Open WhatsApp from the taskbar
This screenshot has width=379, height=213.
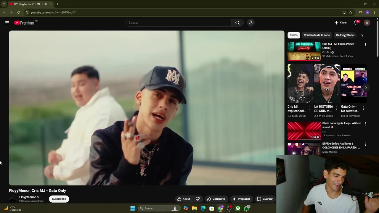(247, 208)
